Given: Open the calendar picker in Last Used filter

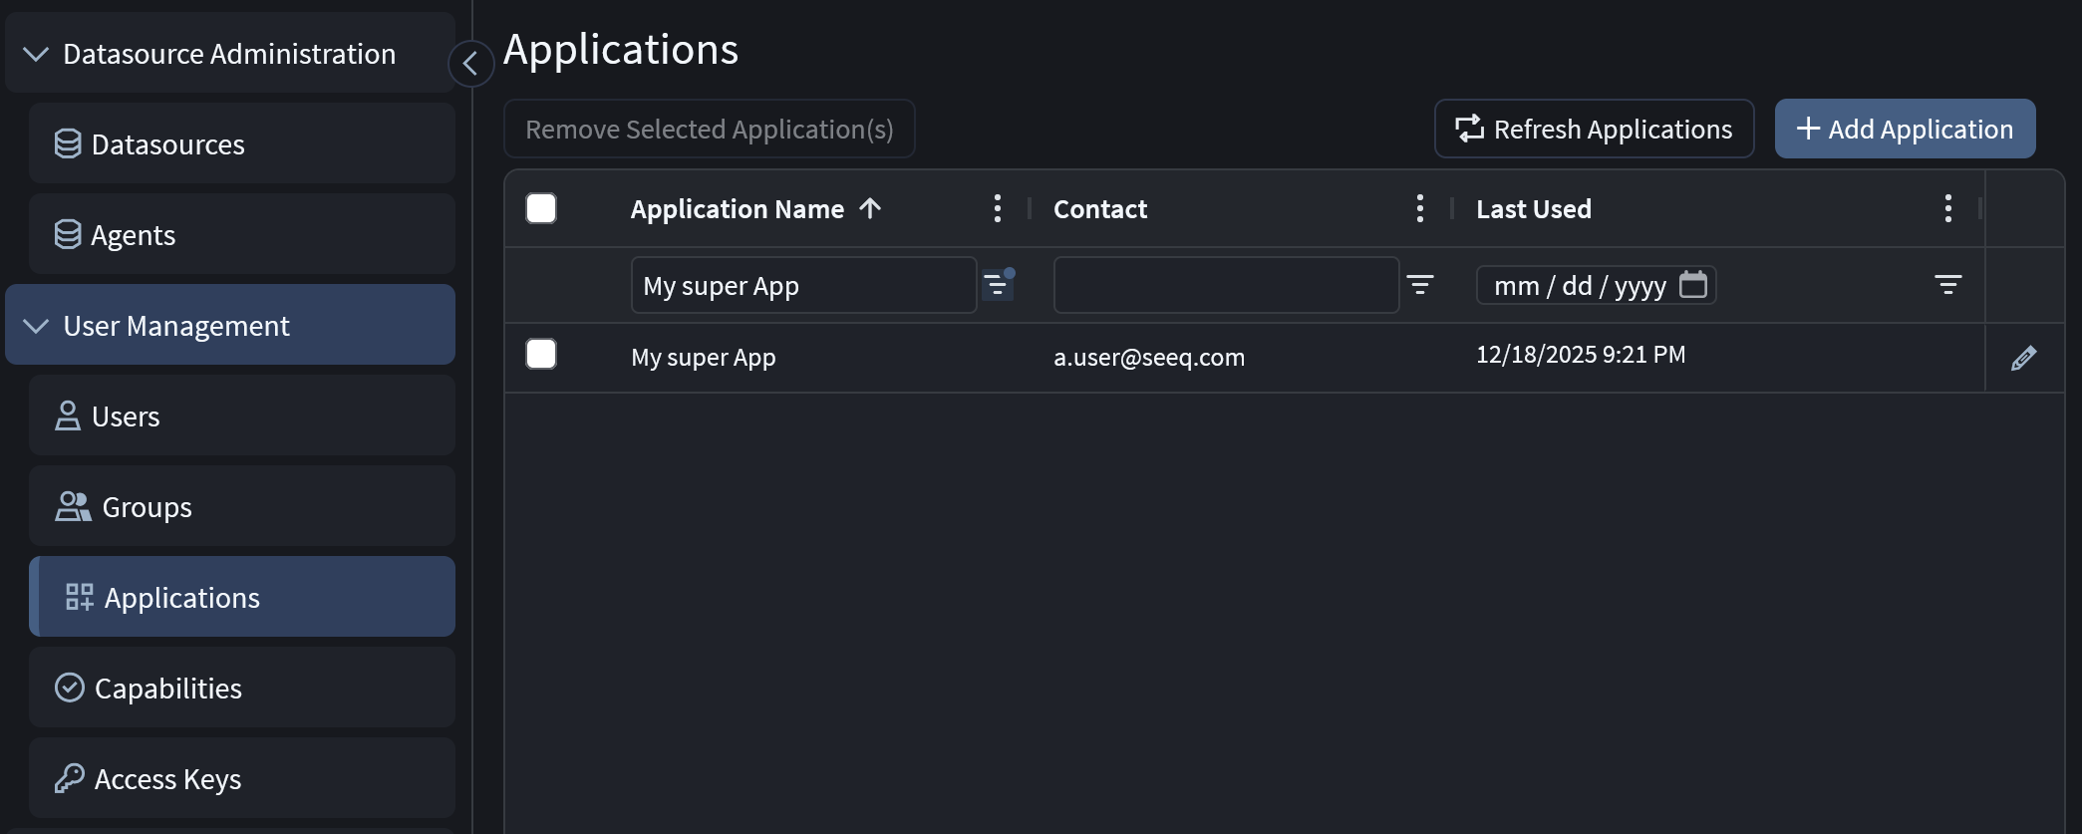Looking at the screenshot, I should click(1692, 285).
